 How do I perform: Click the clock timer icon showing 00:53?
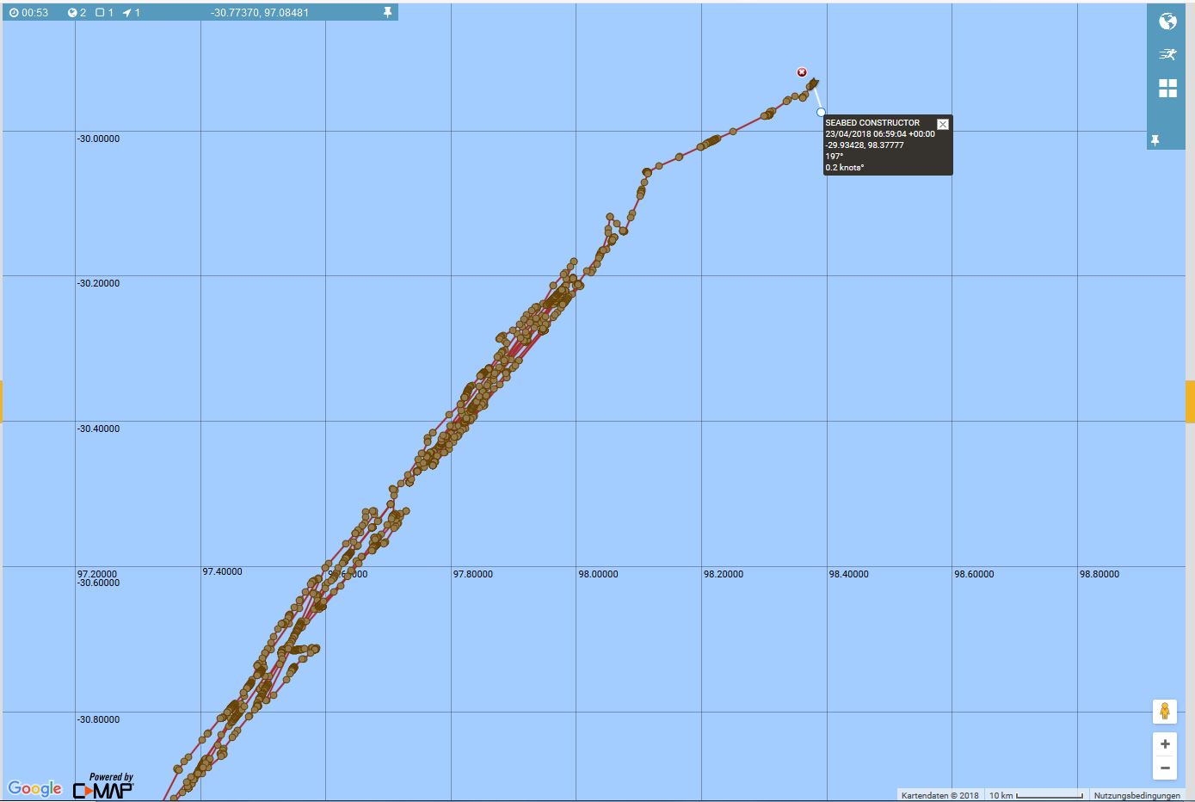[x=14, y=13]
